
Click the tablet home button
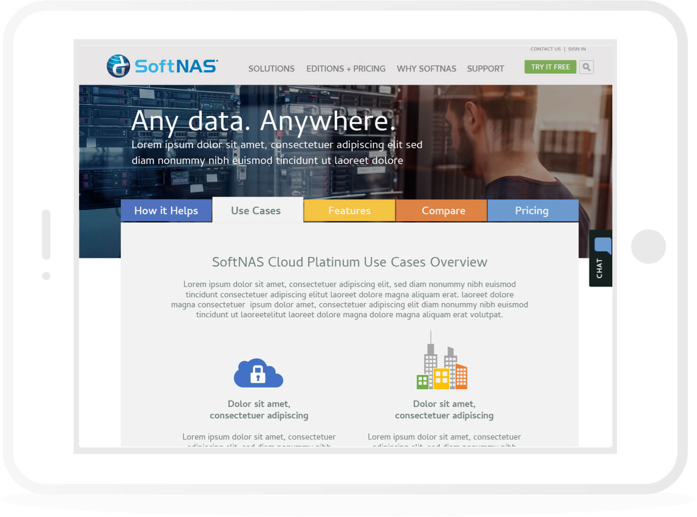[x=649, y=247]
